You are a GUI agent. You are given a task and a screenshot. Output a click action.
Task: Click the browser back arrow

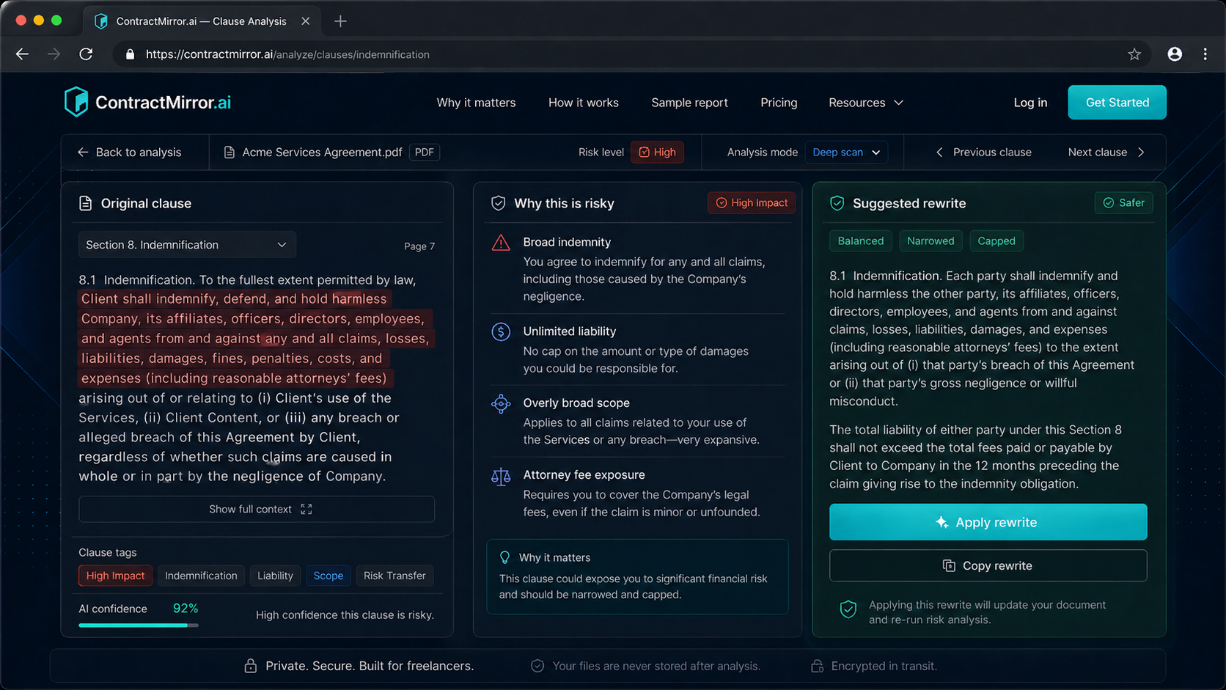click(22, 54)
